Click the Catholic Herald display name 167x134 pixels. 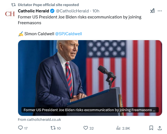click(33, 11)
